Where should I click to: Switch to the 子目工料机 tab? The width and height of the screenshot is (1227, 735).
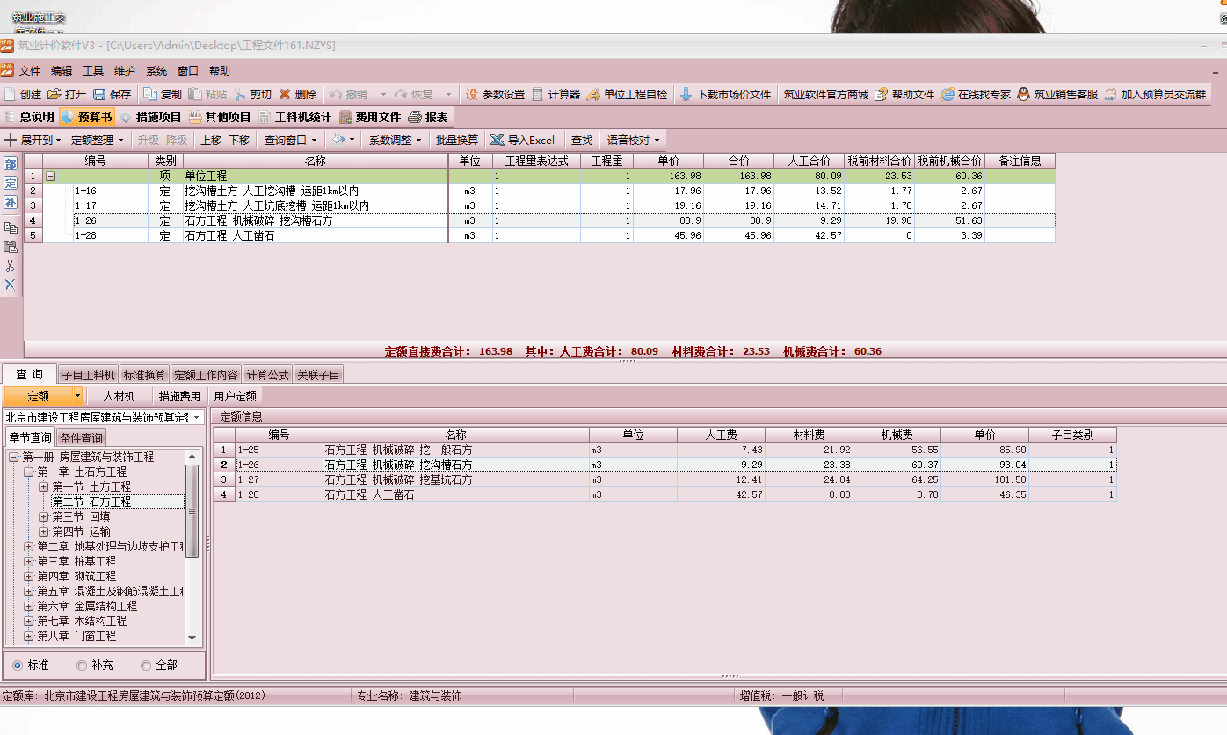(x=88, y=375)
